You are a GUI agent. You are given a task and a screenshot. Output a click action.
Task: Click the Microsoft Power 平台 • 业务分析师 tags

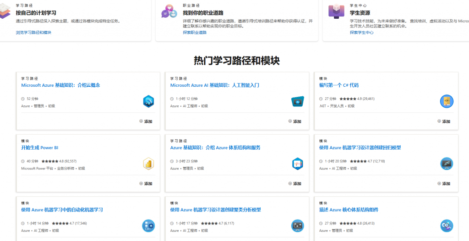pos(49,168)
